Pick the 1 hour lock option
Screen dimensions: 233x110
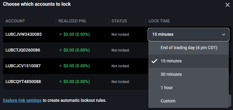(x=188, y=88)
